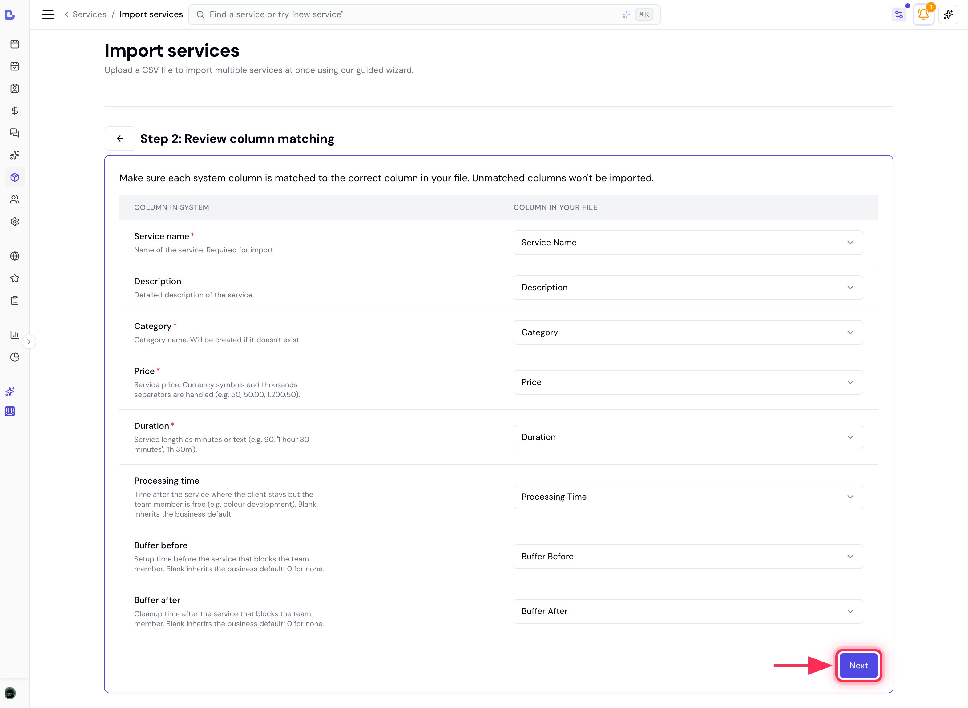Open the hamburger menu

(x=48, y=14)
